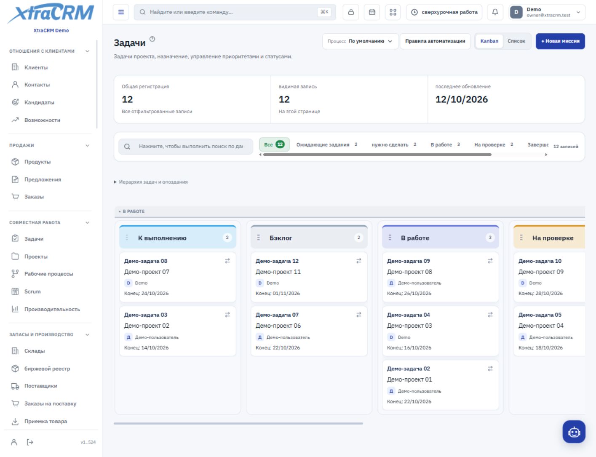Switch to Kanban view
This screenshot has height=457, width=596.
pos(489,41)
